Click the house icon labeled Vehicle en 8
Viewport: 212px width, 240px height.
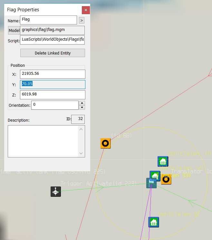point(153,222)
